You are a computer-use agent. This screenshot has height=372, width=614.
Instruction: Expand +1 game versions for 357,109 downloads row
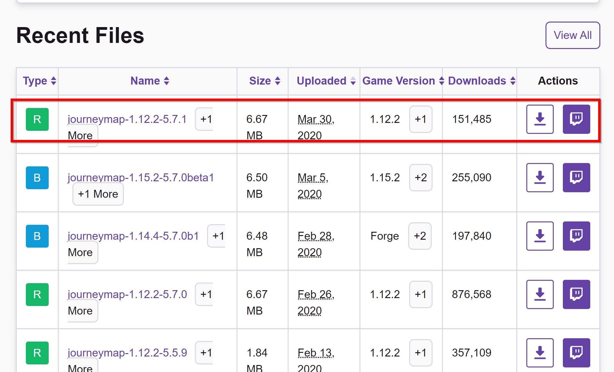click(x=421, y=353)
